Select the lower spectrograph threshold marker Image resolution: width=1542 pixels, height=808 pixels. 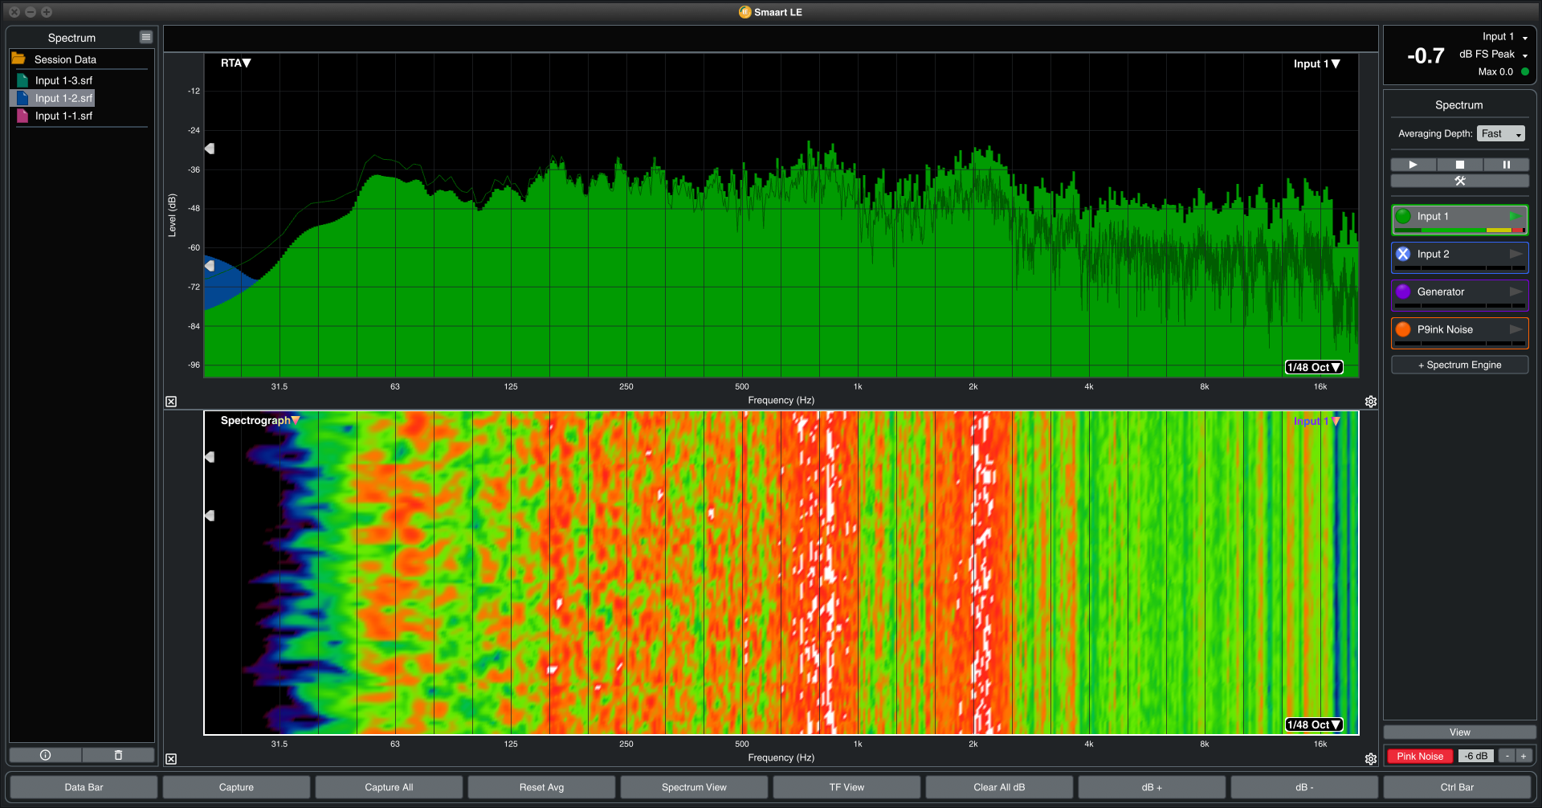[210, 516]
